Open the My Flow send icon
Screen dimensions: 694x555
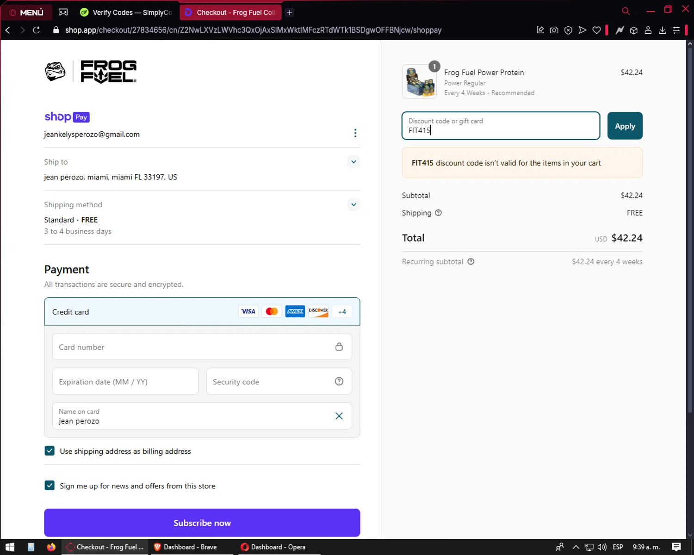582,30
